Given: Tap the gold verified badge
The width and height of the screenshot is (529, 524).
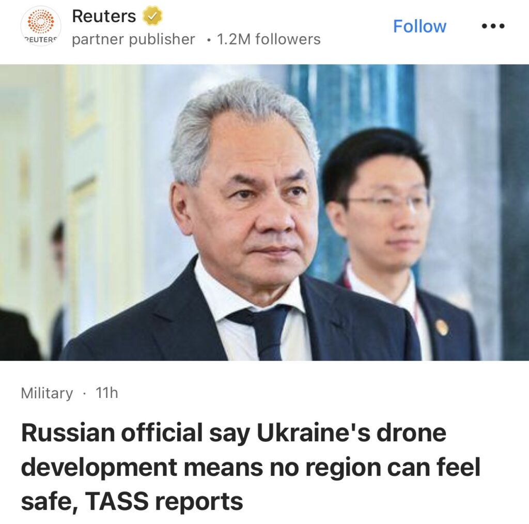Looking at the screenshot, I should point(152,16).
